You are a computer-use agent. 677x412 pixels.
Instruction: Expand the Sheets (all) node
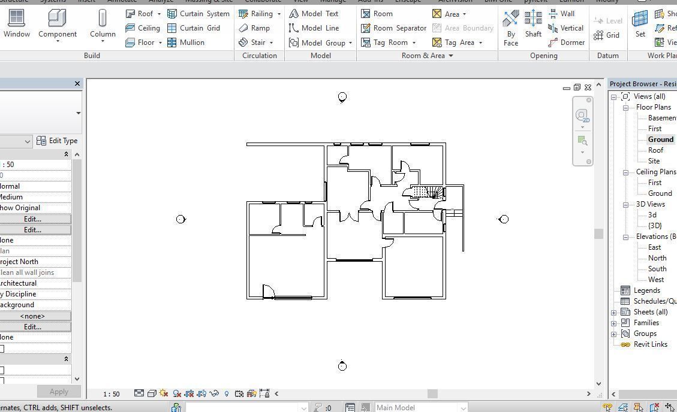coord(613,313)
